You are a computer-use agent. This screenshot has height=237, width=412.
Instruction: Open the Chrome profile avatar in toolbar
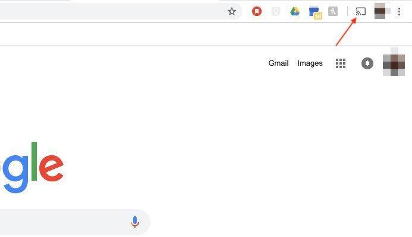tap(381, 11)
